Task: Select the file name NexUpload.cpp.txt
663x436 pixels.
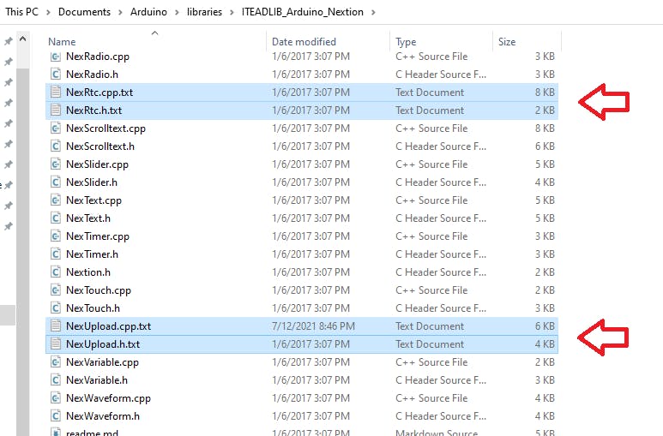Action: [109, 326]
